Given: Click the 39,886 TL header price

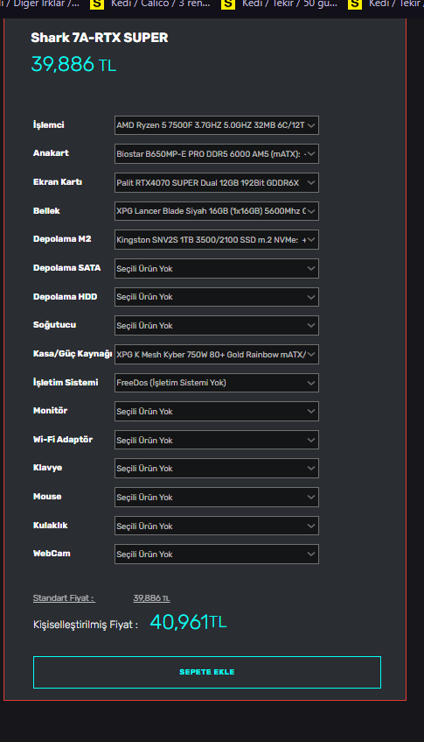Looking at the screenshot, I should [73, 64].
